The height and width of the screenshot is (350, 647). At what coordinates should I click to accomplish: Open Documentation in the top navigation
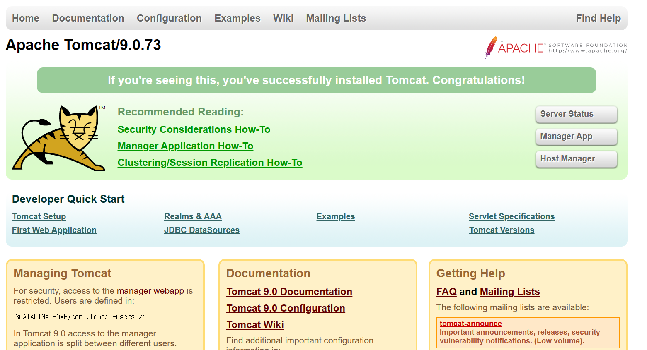pyautogui.click(x=88, y=18)
